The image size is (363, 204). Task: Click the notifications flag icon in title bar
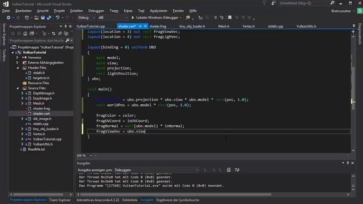point(264,3)
